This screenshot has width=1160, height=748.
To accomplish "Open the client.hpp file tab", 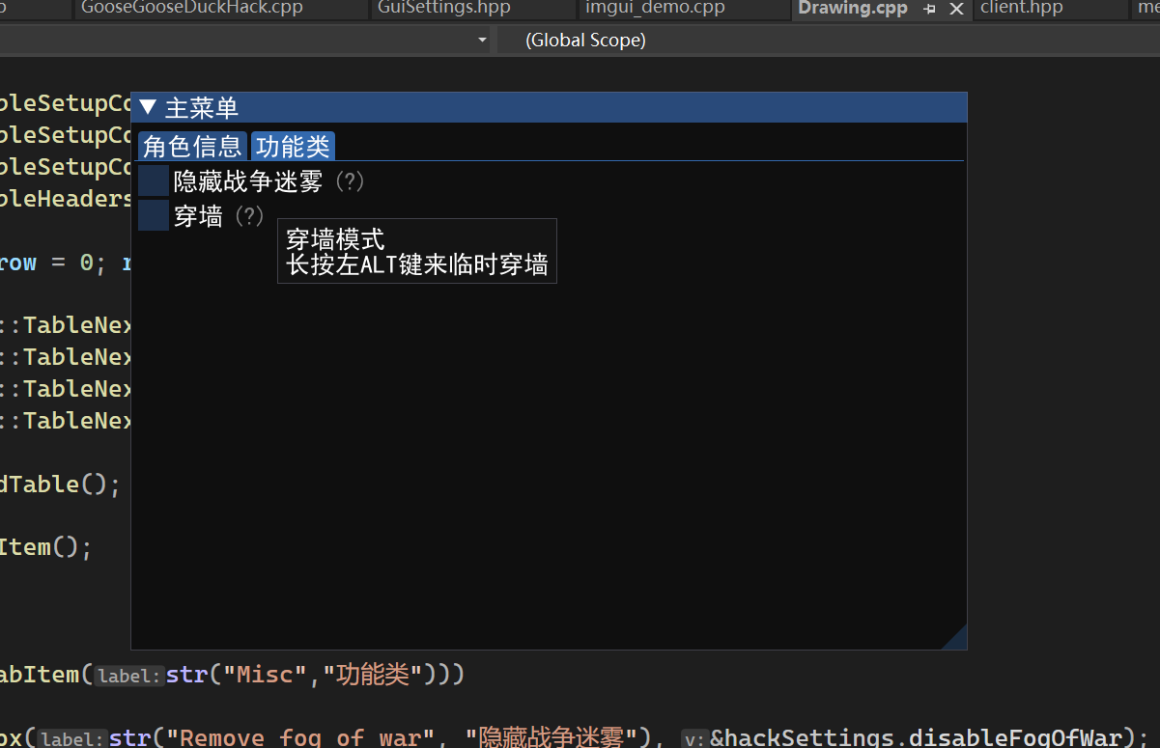I will tap(1021, 9).
